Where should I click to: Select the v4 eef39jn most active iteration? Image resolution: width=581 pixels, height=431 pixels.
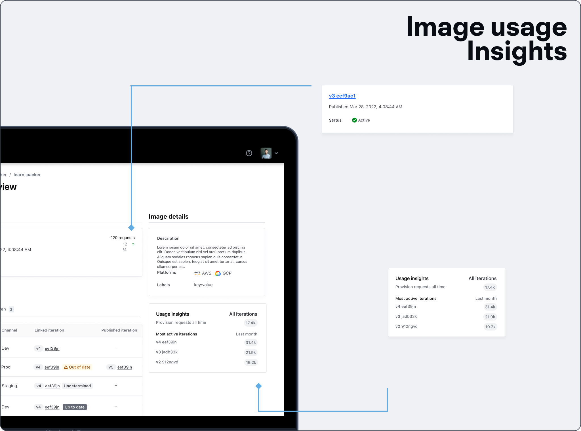[x=166, y=342]
